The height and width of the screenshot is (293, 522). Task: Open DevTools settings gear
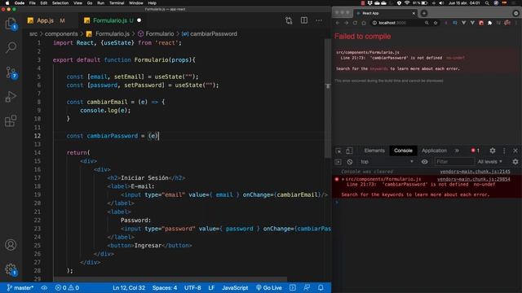493,151
